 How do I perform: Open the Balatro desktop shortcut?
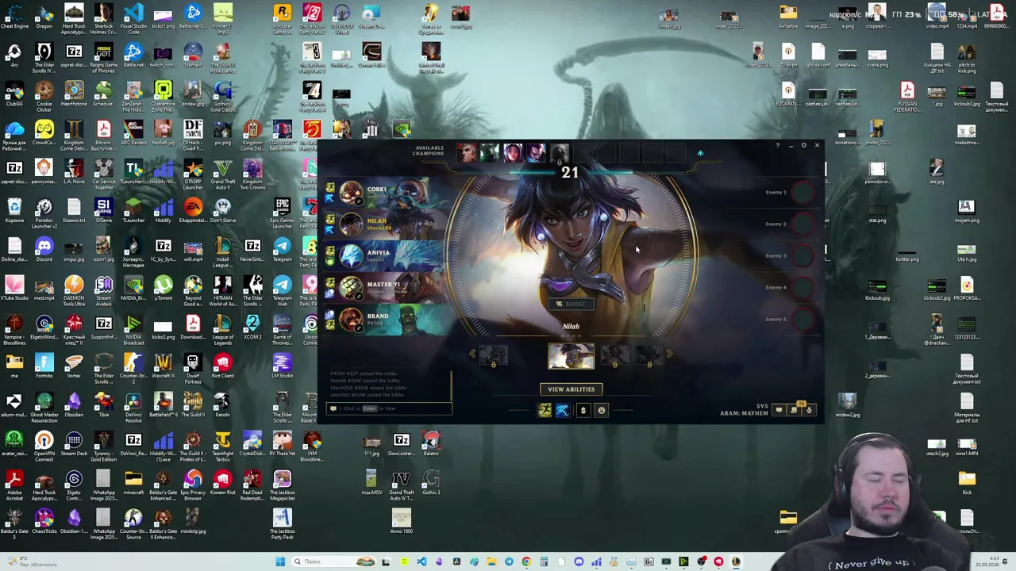click(431, 444)
